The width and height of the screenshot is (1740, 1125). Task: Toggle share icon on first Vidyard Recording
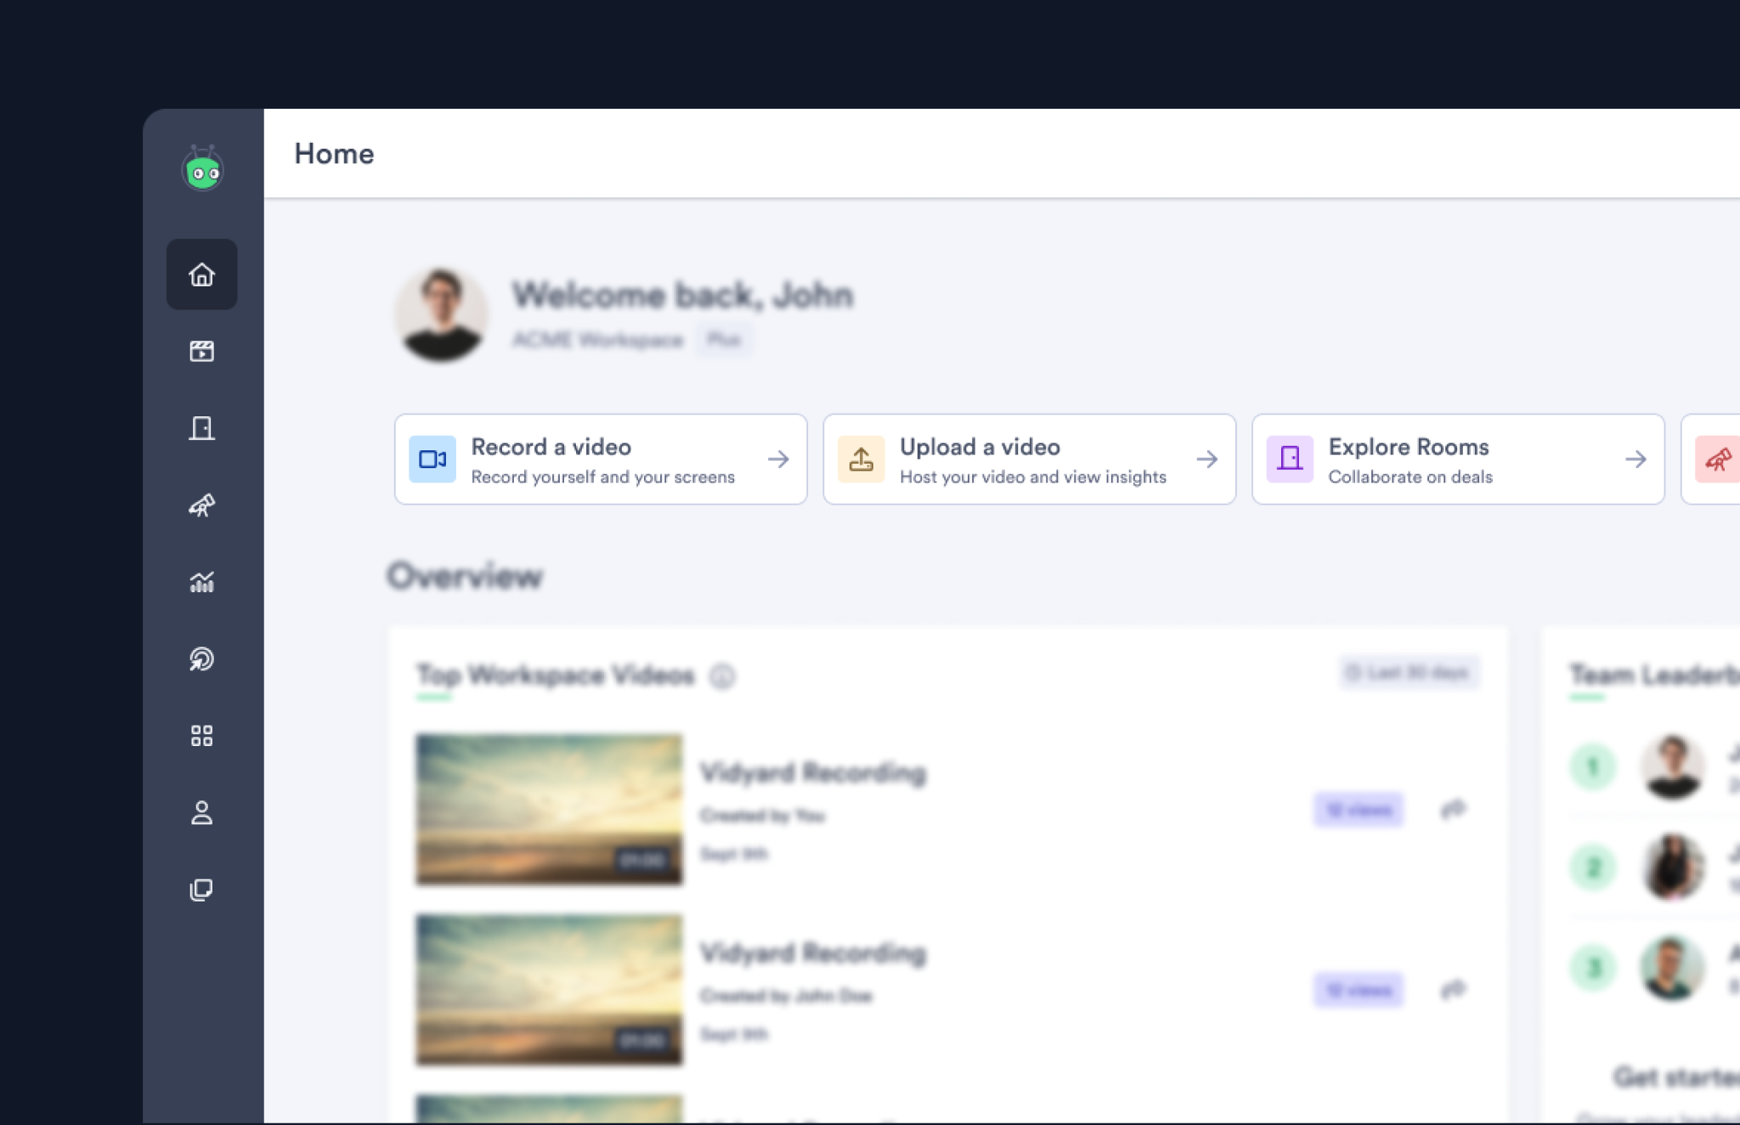pos(1451,809)
